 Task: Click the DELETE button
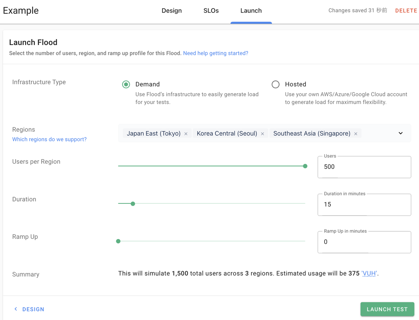click(406, 11)
